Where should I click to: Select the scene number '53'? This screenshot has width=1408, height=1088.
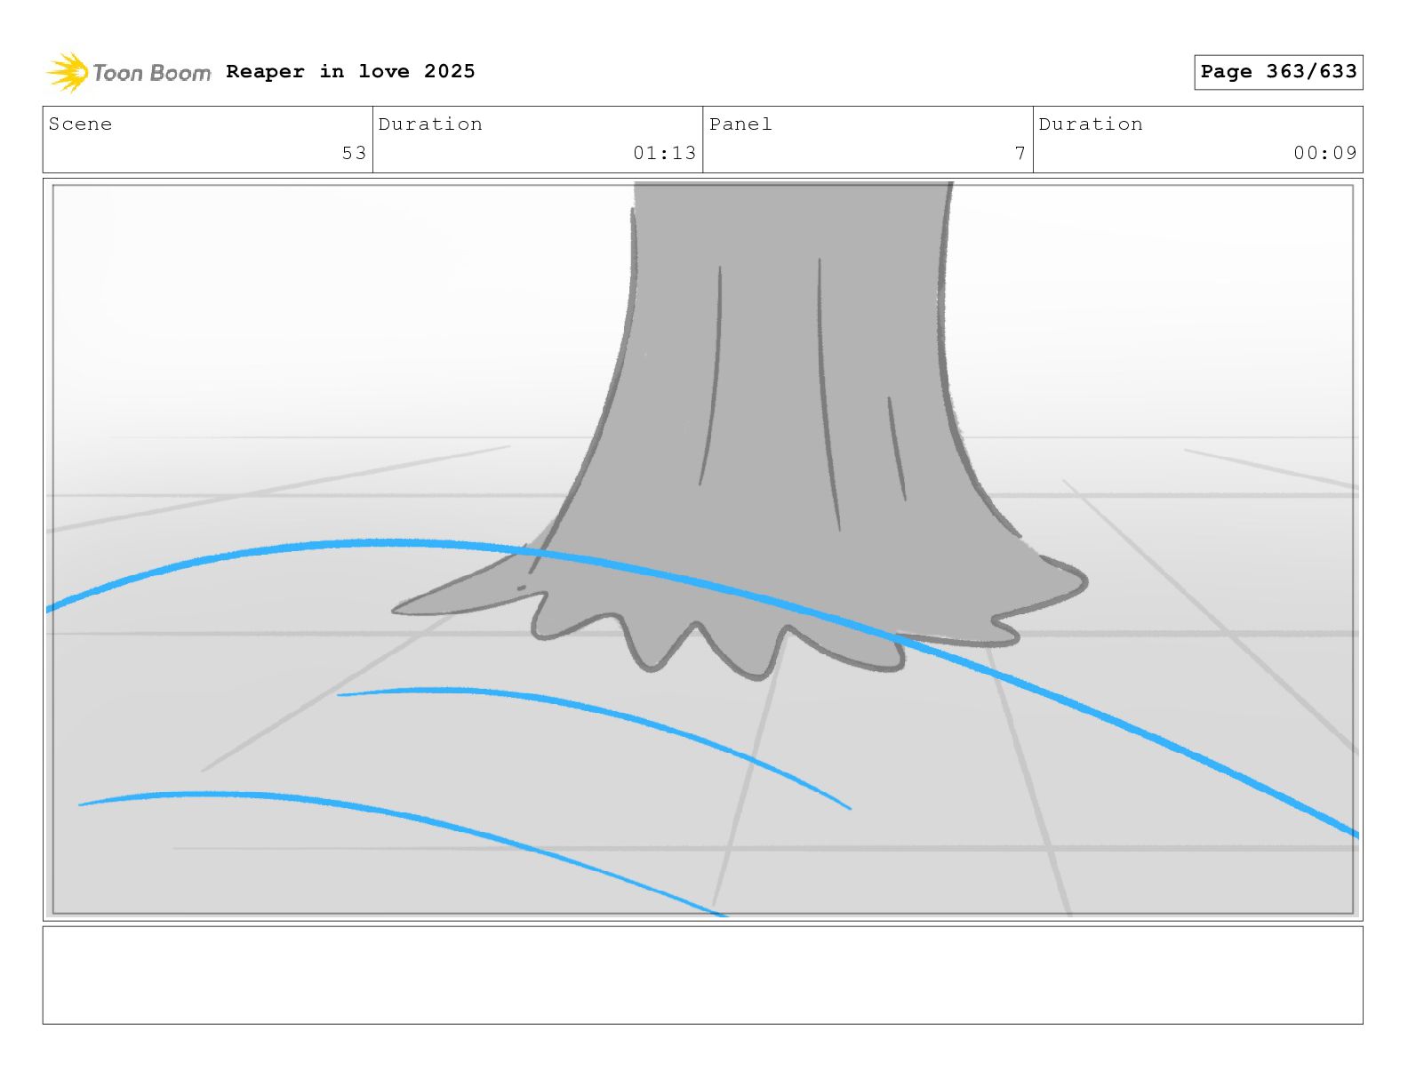(354, 153)
